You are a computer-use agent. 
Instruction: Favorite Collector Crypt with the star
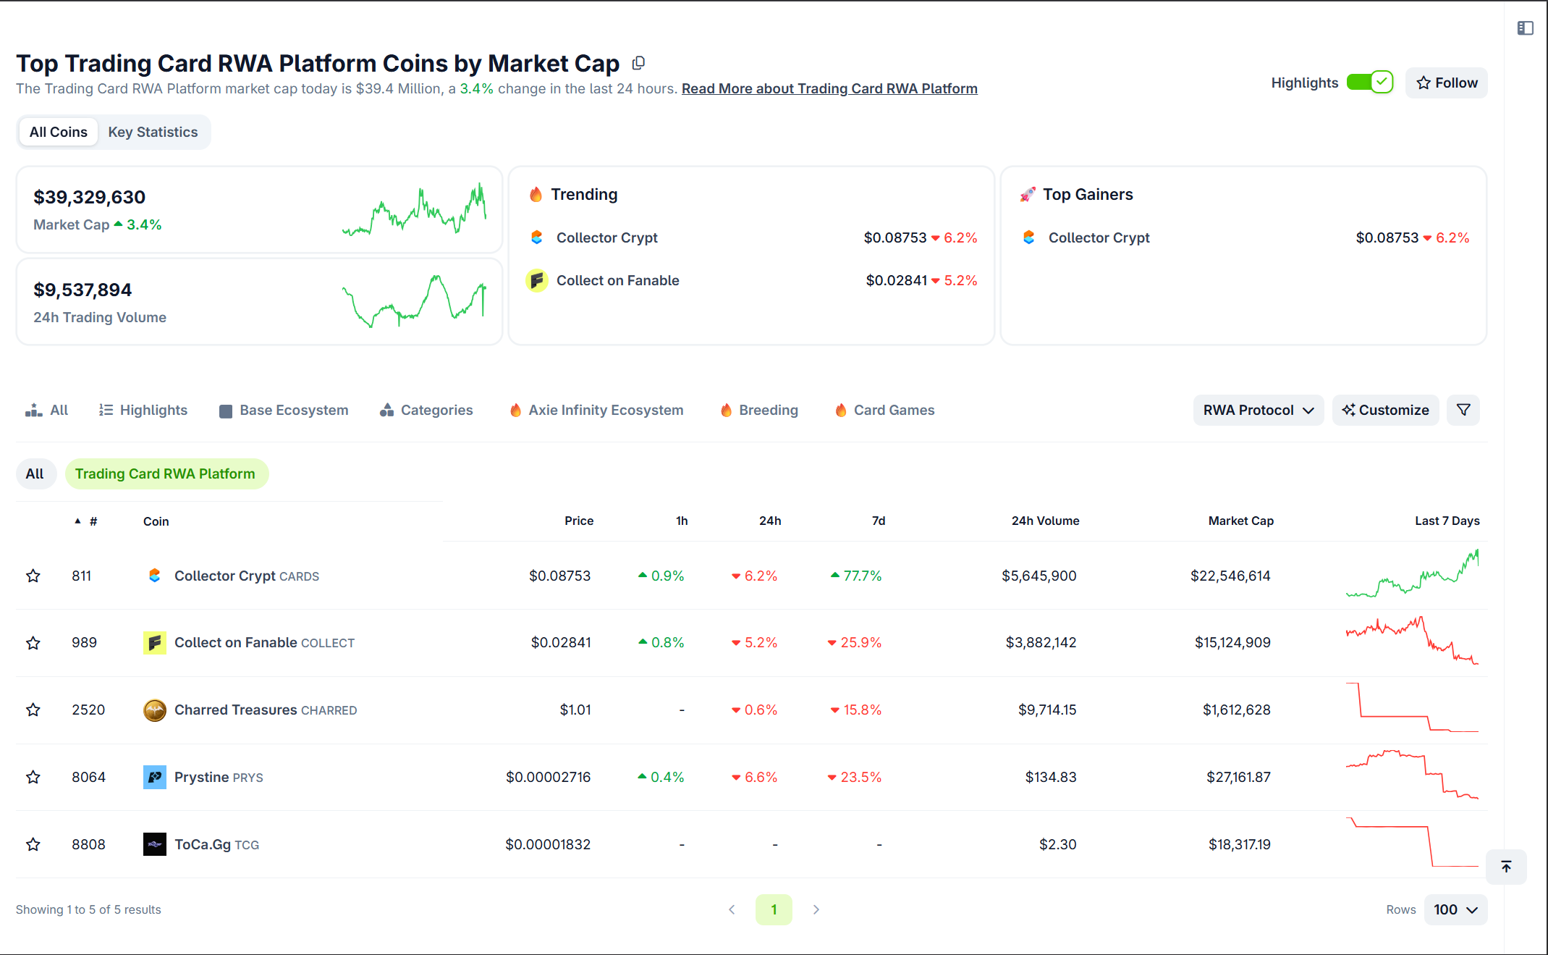pos(33,576)
